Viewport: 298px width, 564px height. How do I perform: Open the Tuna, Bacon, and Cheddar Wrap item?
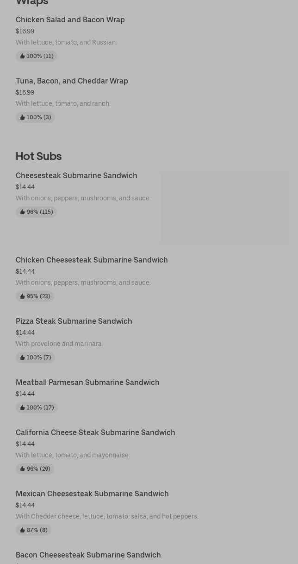[72, 81]
